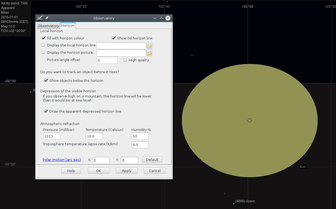Click the +00°00' altitude grid label
Image resolution: width=336 pixels, height=209 pixels.
point(11,81)
